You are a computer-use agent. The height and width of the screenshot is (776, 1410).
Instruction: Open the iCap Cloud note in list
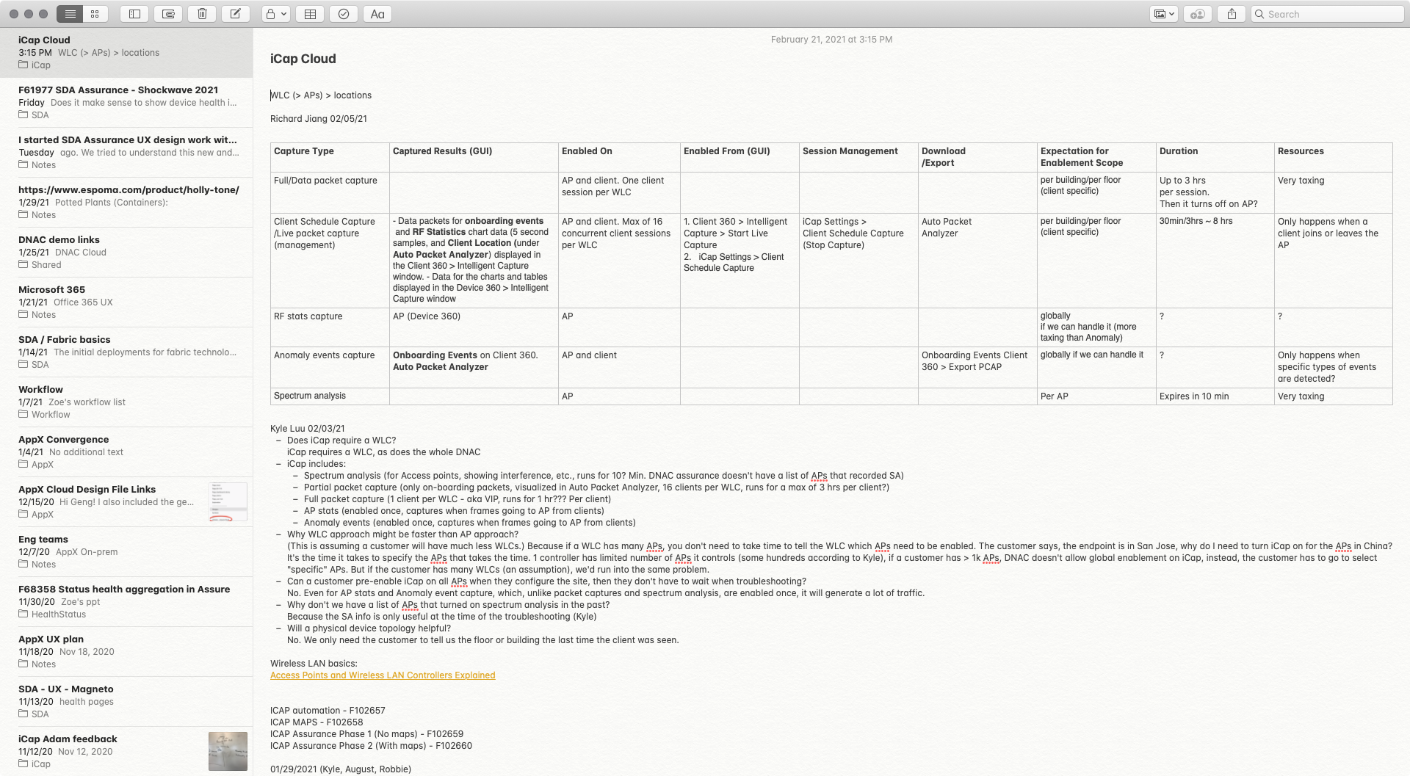[x=126, y=53]
